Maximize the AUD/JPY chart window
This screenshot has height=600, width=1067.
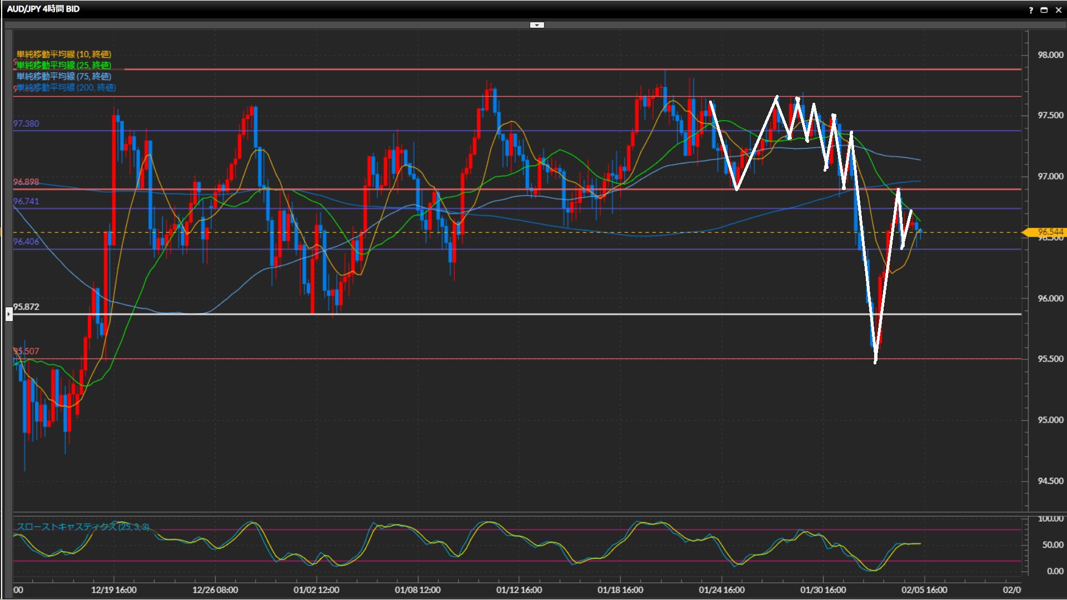[1044, 10]
